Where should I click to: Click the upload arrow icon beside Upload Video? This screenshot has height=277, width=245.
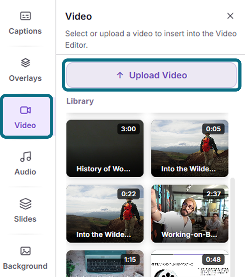120,75
